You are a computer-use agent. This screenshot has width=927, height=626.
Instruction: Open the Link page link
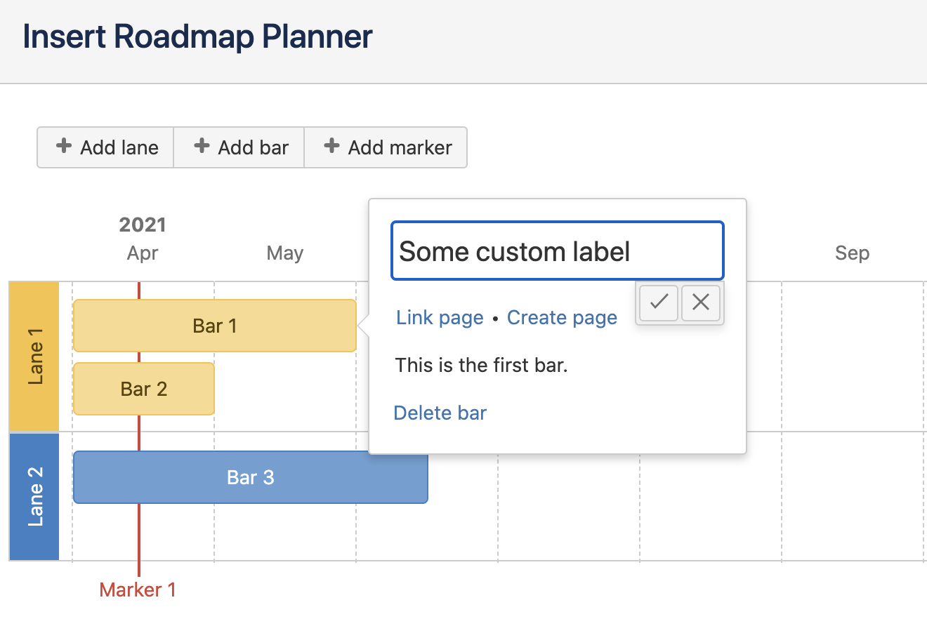(x=440, y=318)
